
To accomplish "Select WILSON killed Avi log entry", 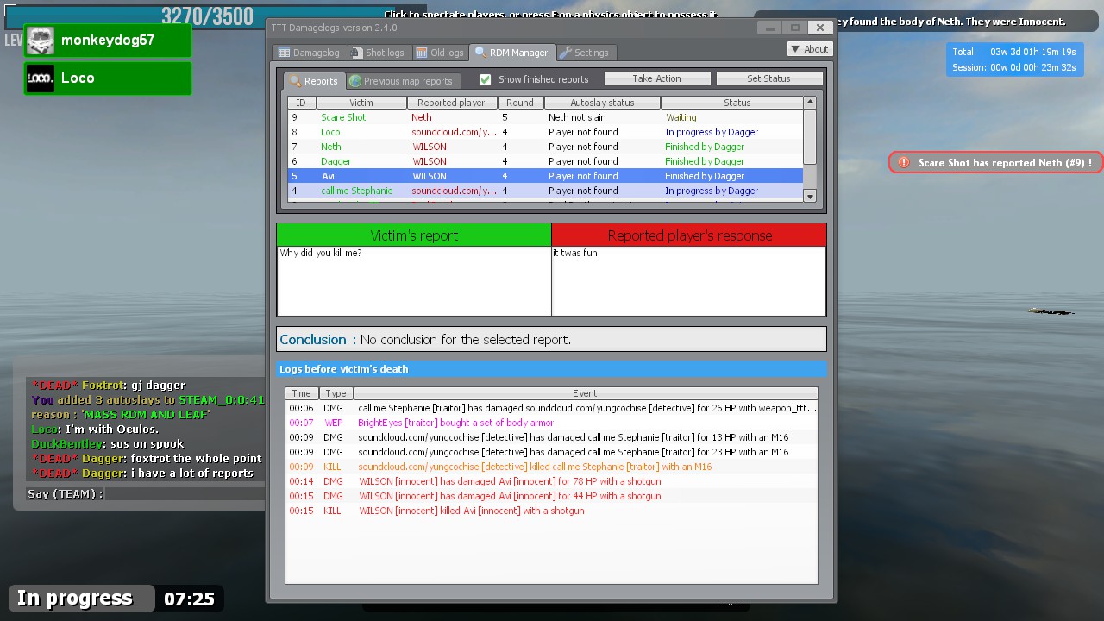I will pos(551,511).
